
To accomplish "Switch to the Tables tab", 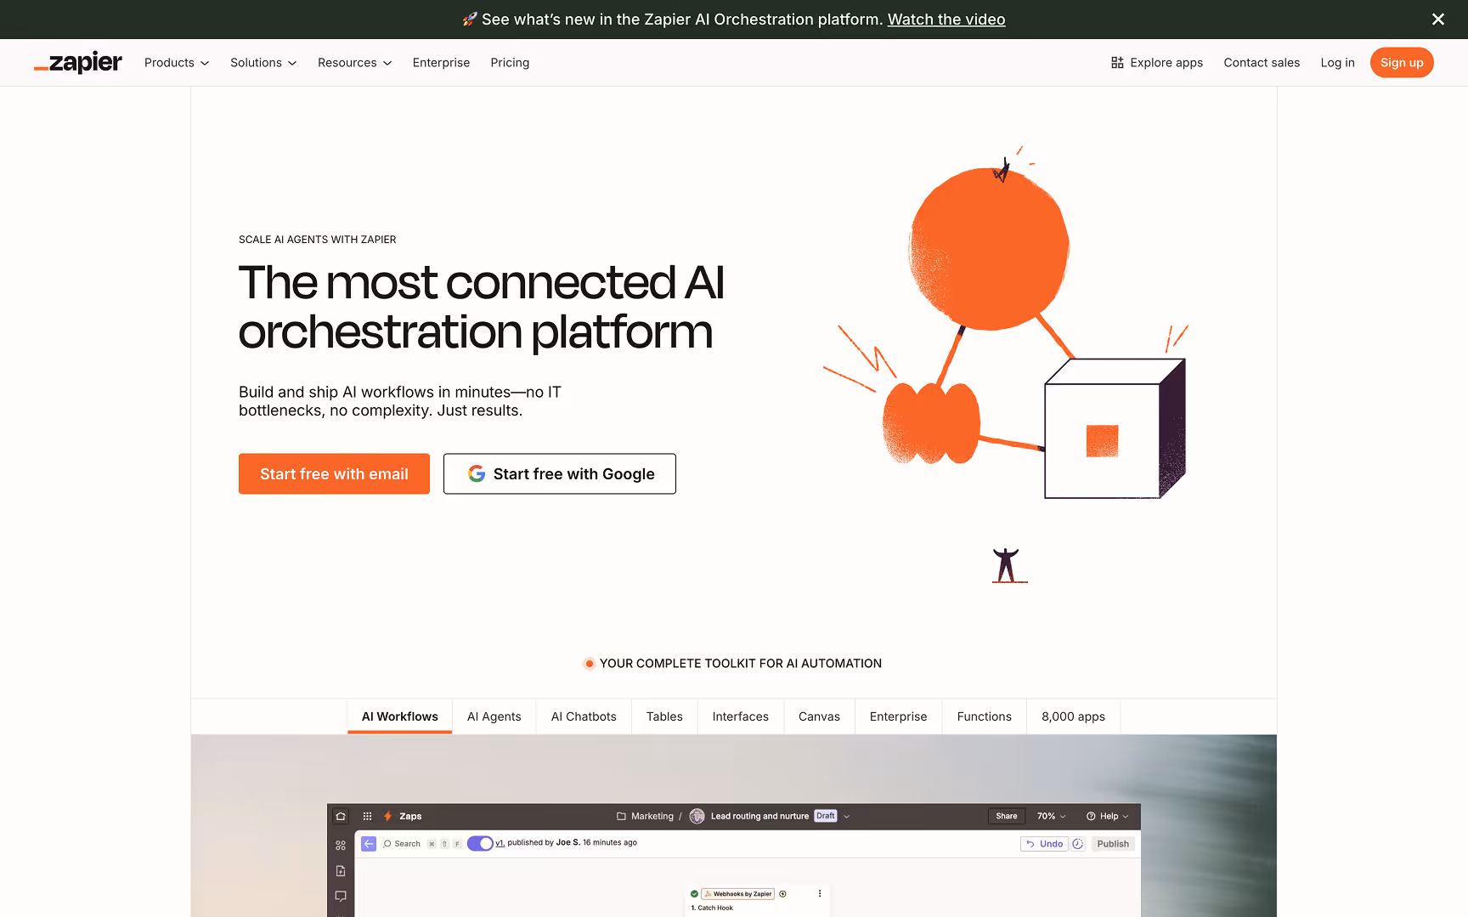I will tap(664, 716).
